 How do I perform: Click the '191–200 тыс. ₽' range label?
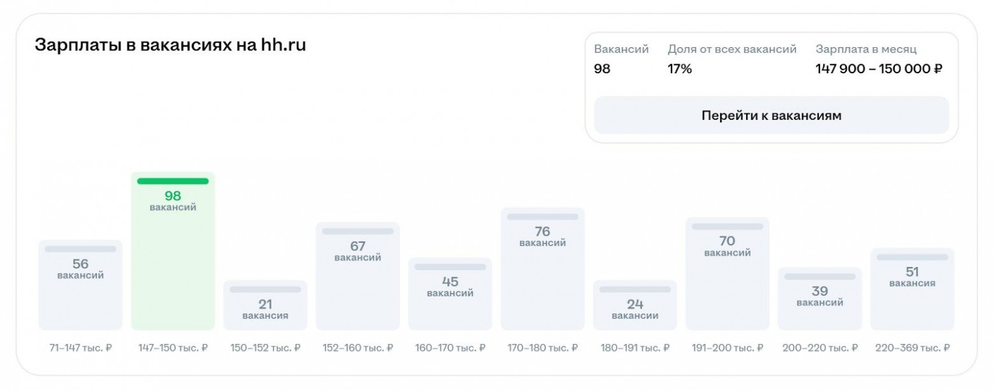click(727, 348)
